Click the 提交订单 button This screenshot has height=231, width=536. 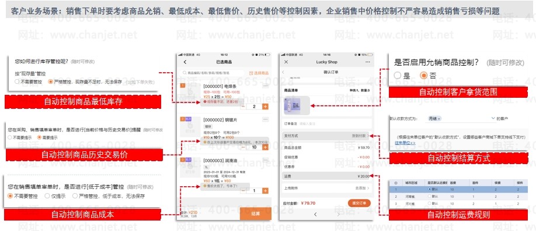point(359,203)
